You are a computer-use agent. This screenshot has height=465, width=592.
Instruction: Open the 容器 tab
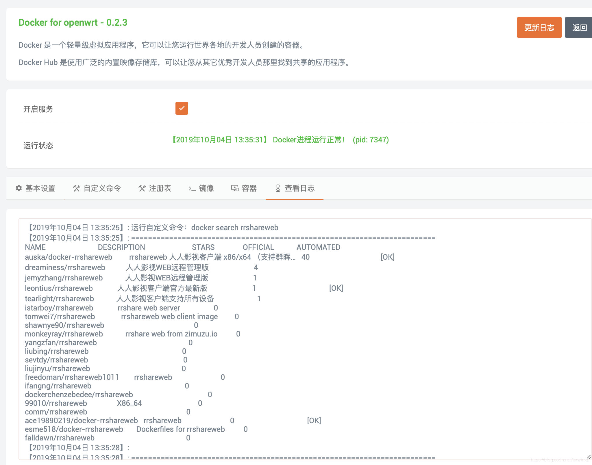tap(244, 188)
